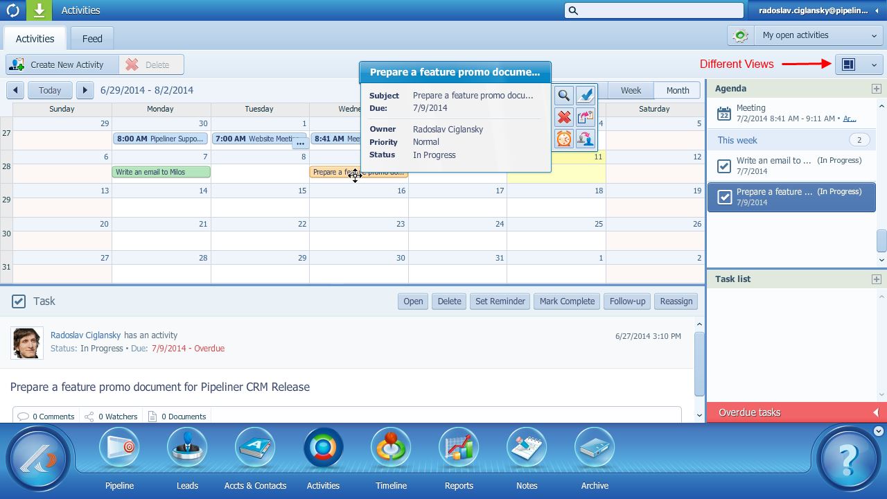Expand the ellipsis on the Website Meeting event
Viewport: 887px width, 499px height.
(300, 143)
